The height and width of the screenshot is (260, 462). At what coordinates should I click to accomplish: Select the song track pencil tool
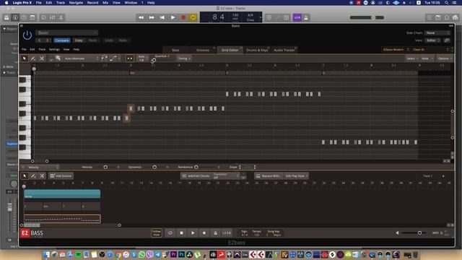tap(33, 176)
